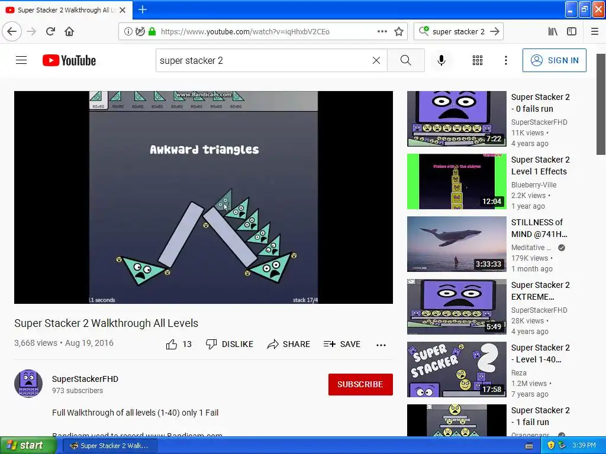Click the YouTube search magnifier button
Screen dimensions: 606x454
pos(406,60)
